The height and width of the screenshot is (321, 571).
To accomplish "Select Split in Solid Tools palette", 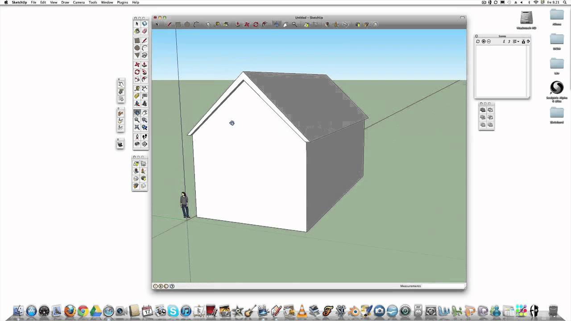I will coord(490,124).
